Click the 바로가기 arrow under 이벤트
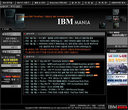128x110 pixels. (19, 86)
